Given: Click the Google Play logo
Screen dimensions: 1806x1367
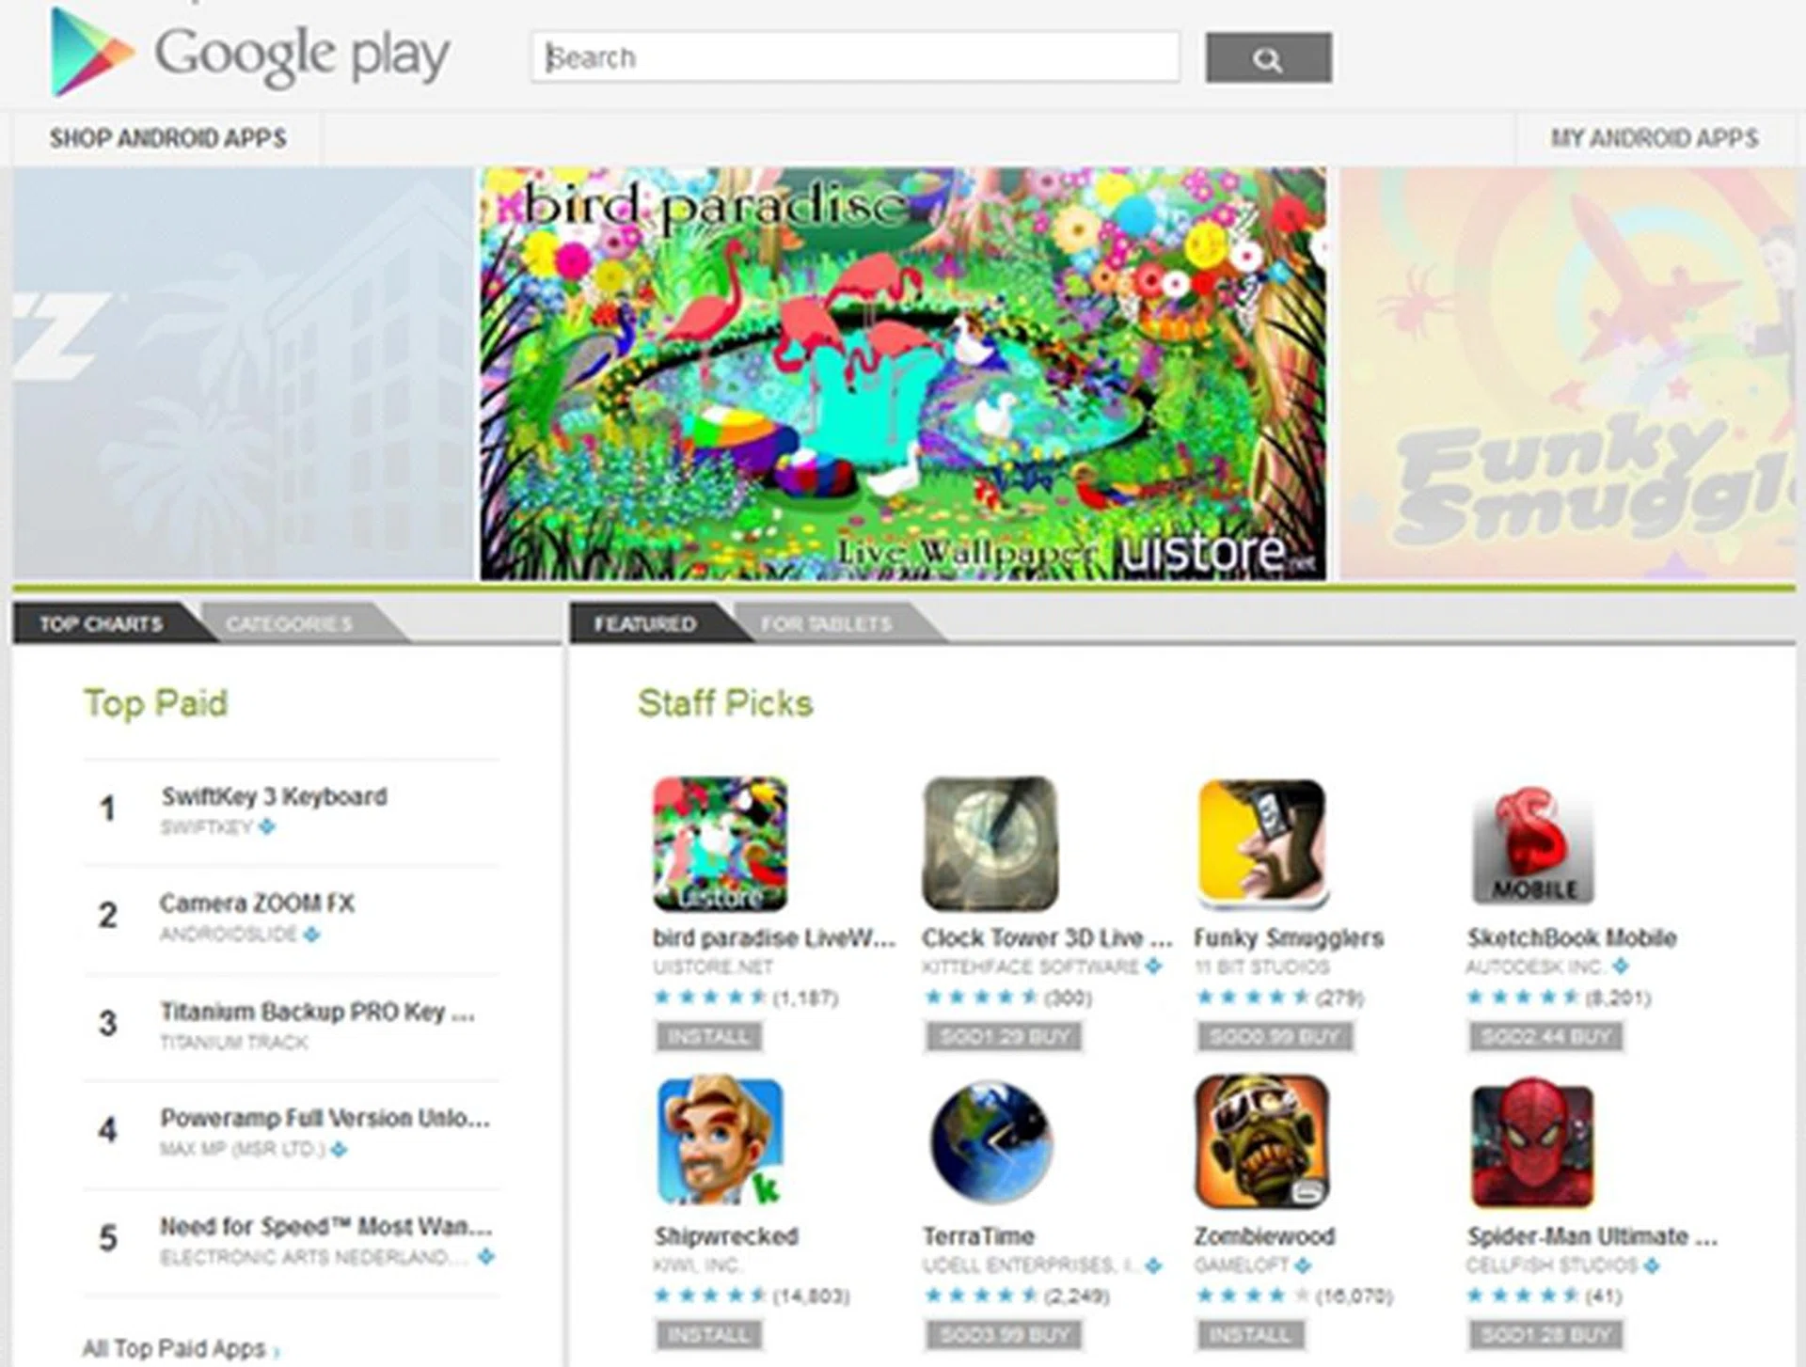Looking at the screenshot, I should pos(251,54).
